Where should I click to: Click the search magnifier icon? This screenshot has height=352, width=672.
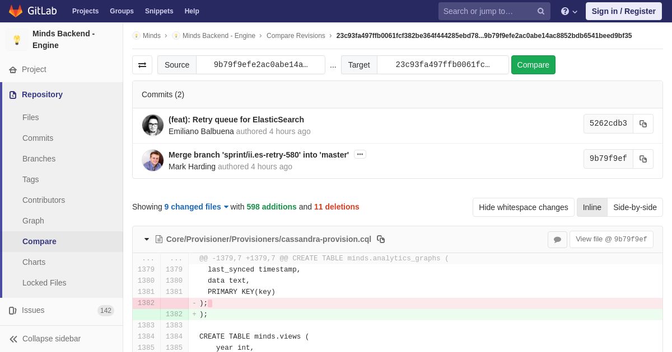[541, 11]
